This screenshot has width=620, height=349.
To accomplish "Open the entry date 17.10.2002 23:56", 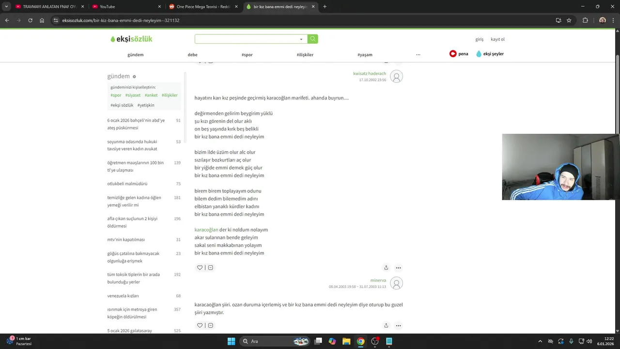I will pyautogui.click(x=372, y=80).
